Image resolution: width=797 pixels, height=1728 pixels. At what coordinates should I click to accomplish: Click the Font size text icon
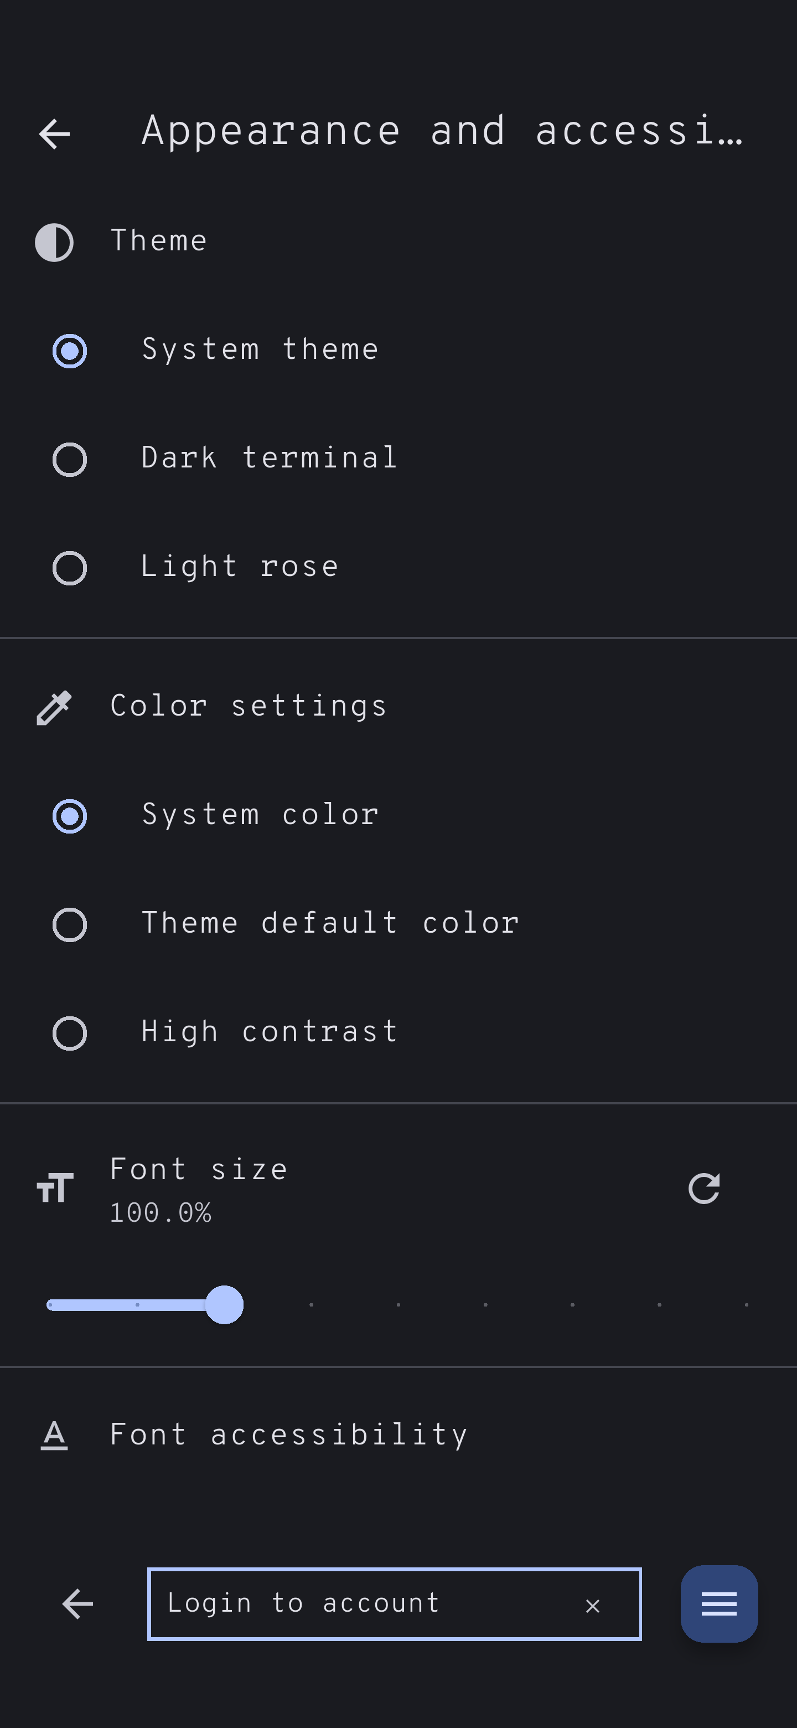[x=54, y=1188]
